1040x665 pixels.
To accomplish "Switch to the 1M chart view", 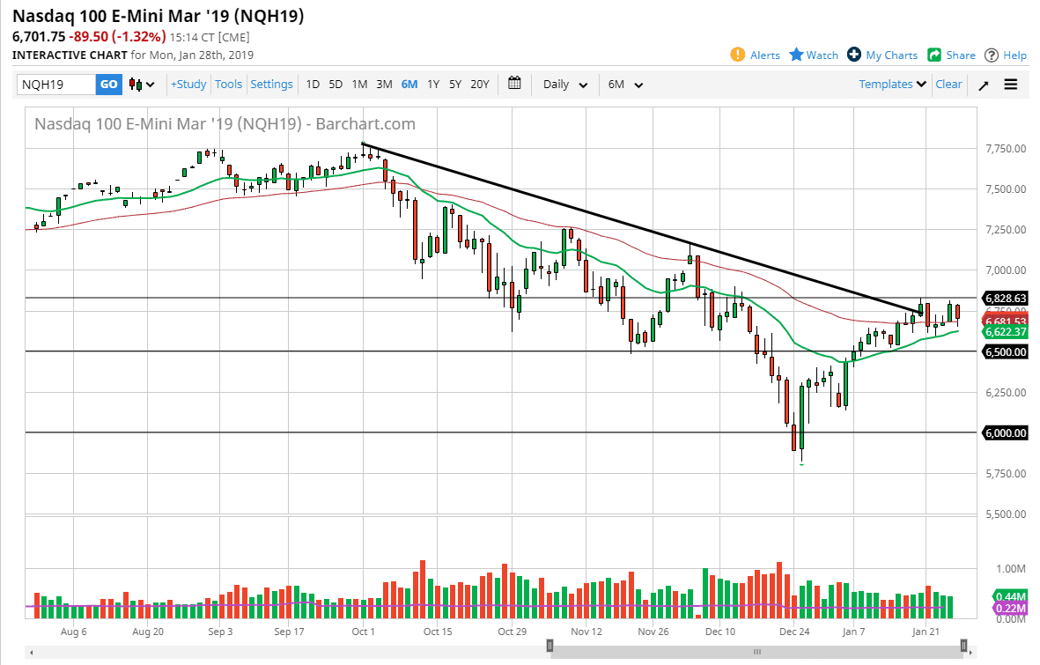I will [359, 84].
